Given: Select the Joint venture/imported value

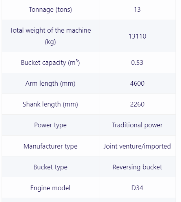Looking at the screenshot, I should coord(137,146).
